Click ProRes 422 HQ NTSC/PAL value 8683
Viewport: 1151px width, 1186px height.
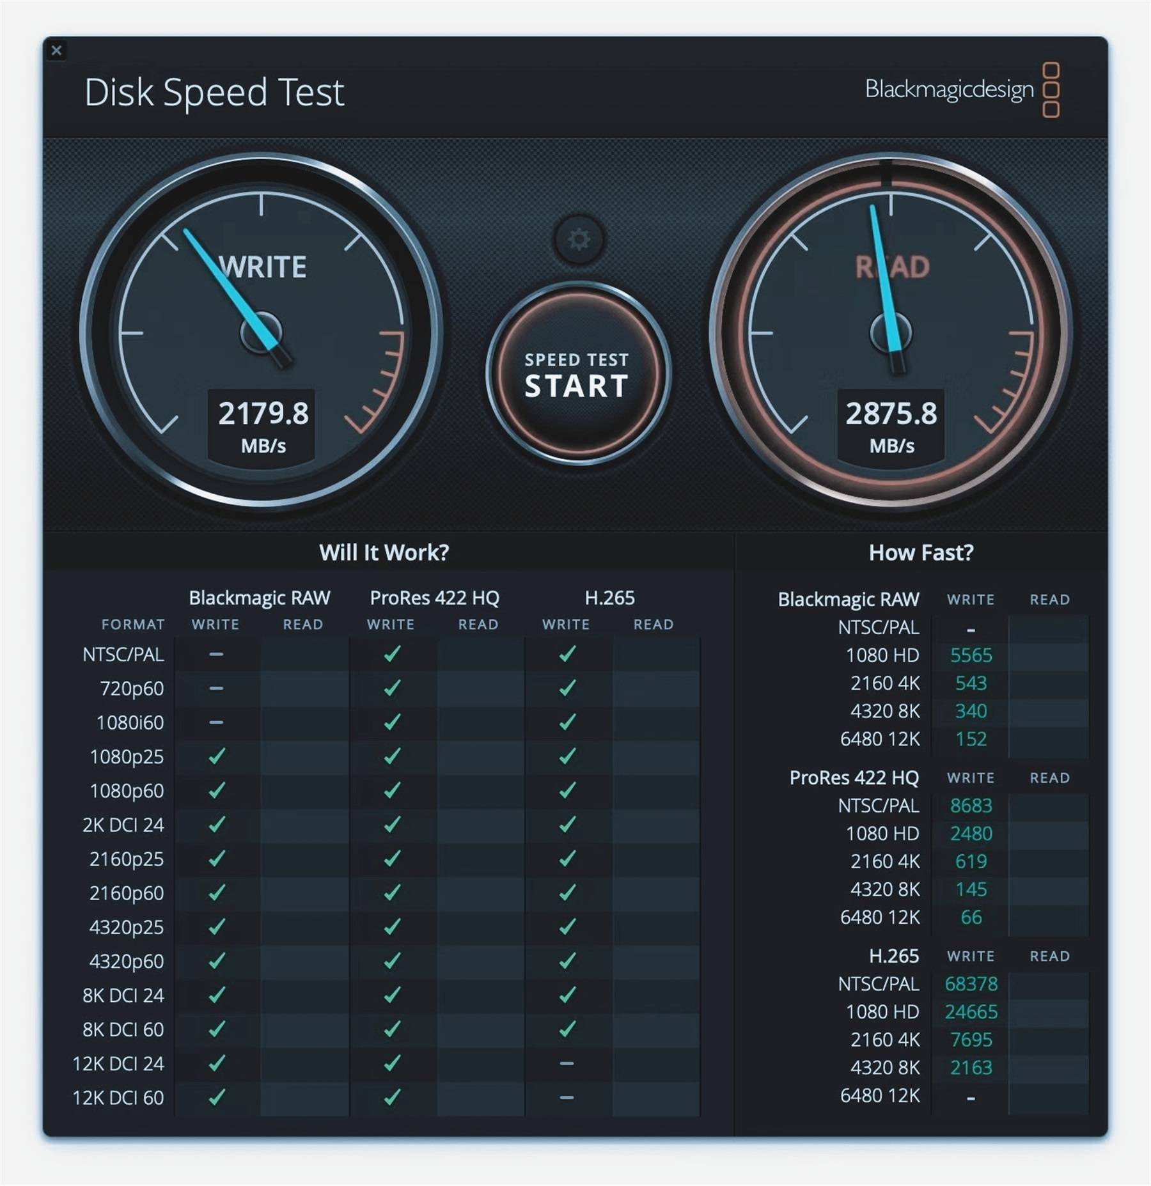pyautogui.click(x=971, y=806)
